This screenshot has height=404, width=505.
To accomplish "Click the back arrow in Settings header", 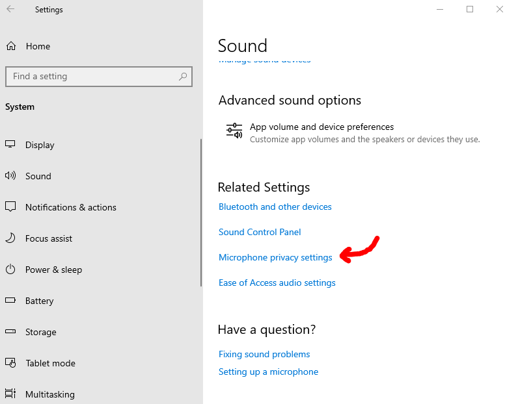I will (x=10, y=10).
